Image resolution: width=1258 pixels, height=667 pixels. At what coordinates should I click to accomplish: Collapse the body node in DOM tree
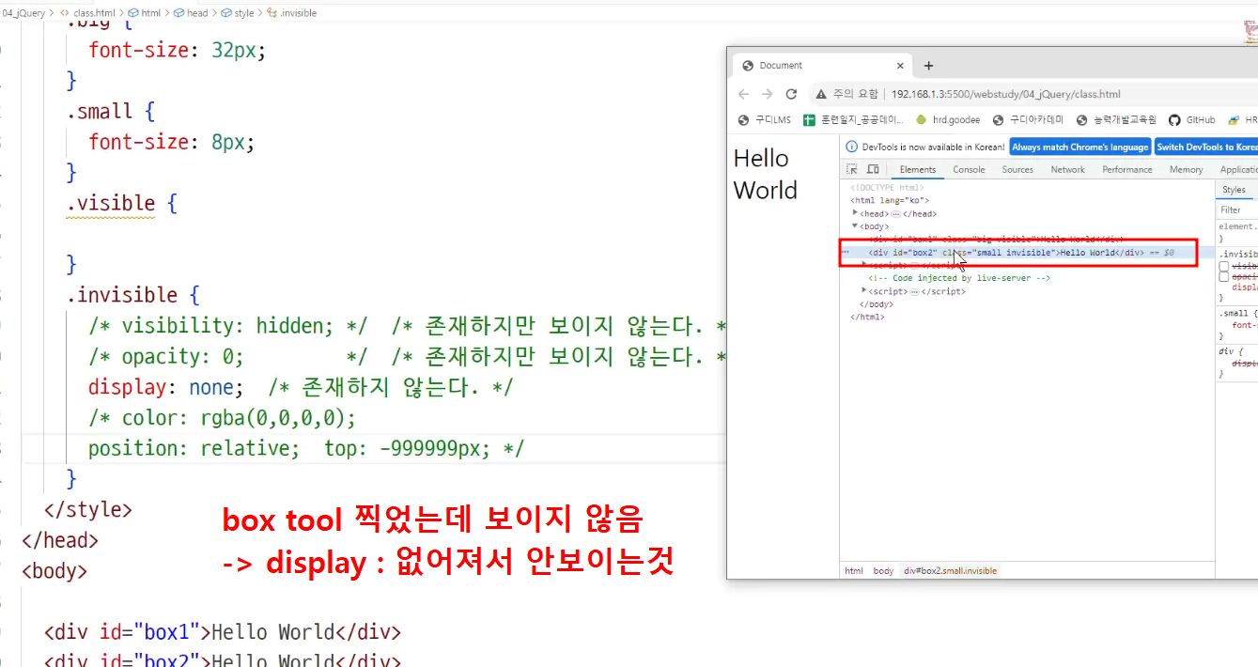[x=855, y=226]
